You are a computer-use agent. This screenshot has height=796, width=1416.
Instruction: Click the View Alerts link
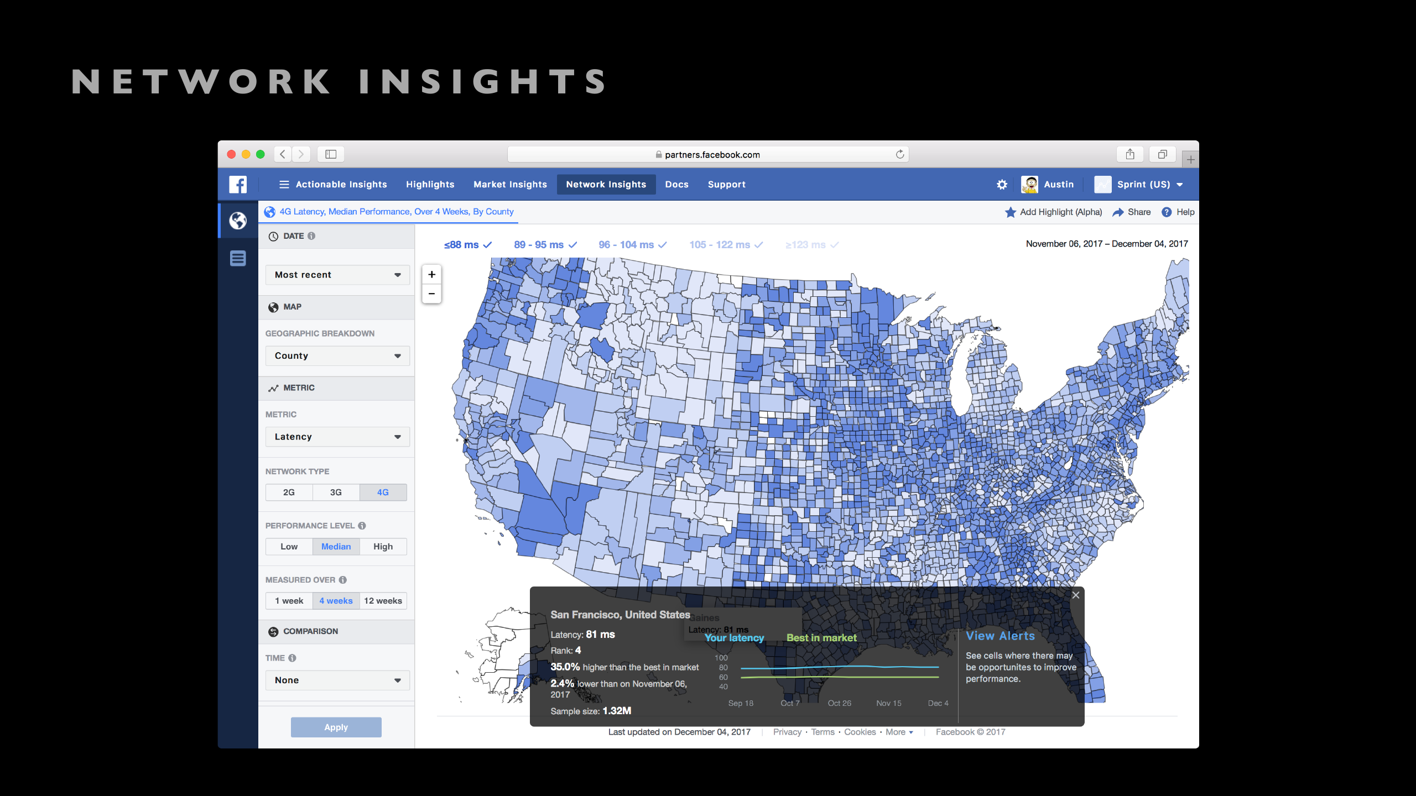[x=1000, y=636]
